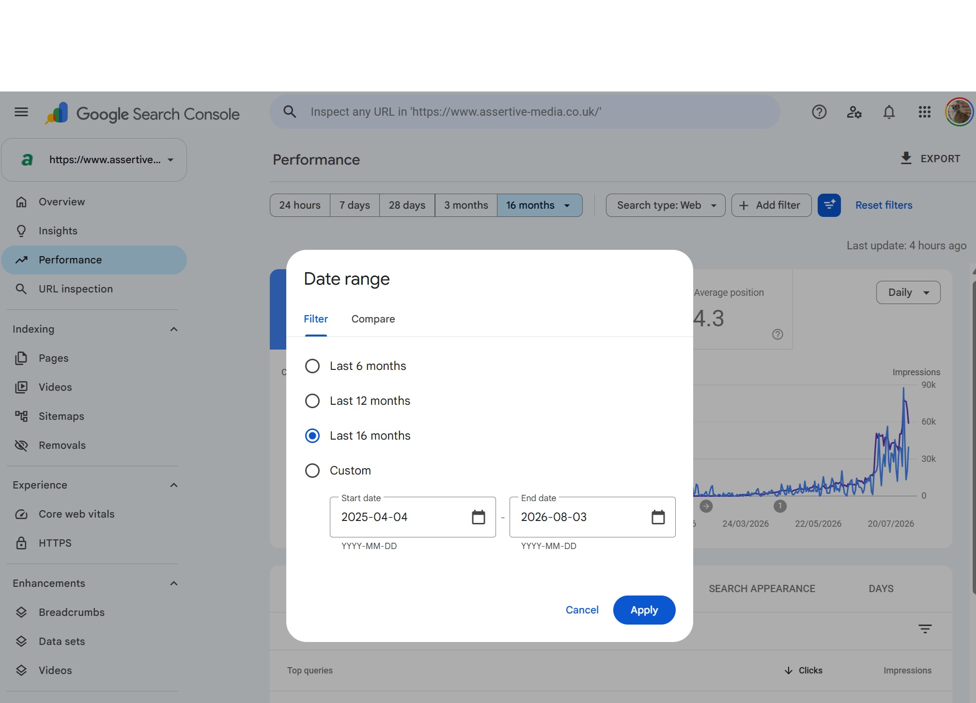Image resolution: width=976 pixels, height=703 pixels.
Task: Click the chart annotation marker labeled 1
Action: [x=780, y=506]
